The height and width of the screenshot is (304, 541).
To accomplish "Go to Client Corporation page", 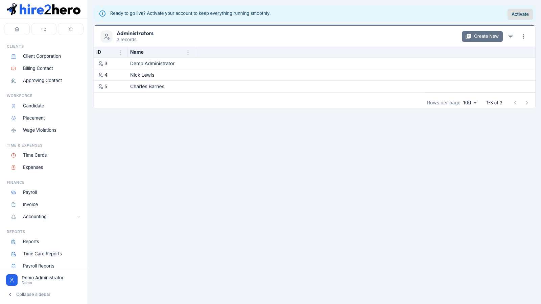I will pyautogui.click(x=42, y=56).
